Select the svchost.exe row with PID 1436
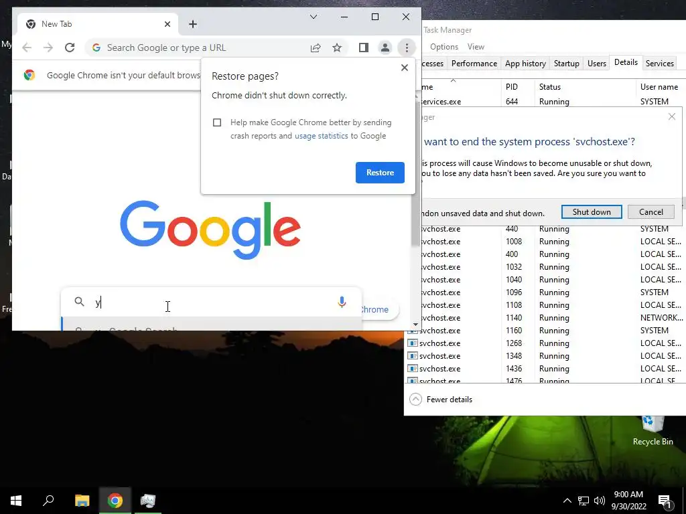 [x=545, y=369]
